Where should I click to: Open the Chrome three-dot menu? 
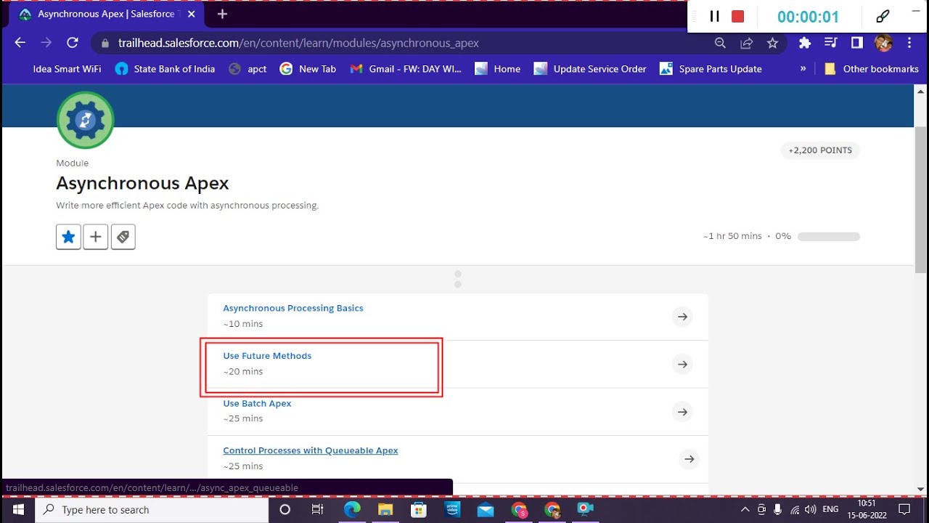tap(909, 43)
